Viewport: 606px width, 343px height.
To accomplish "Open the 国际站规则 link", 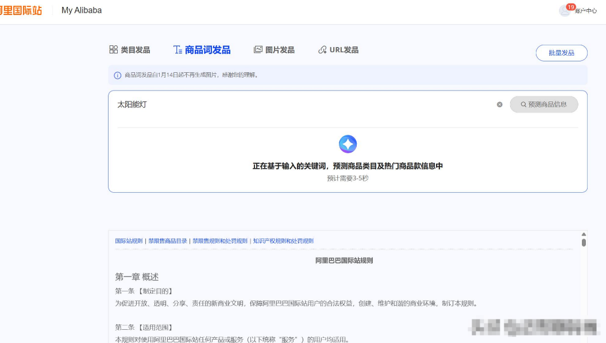I will point(129,241).
